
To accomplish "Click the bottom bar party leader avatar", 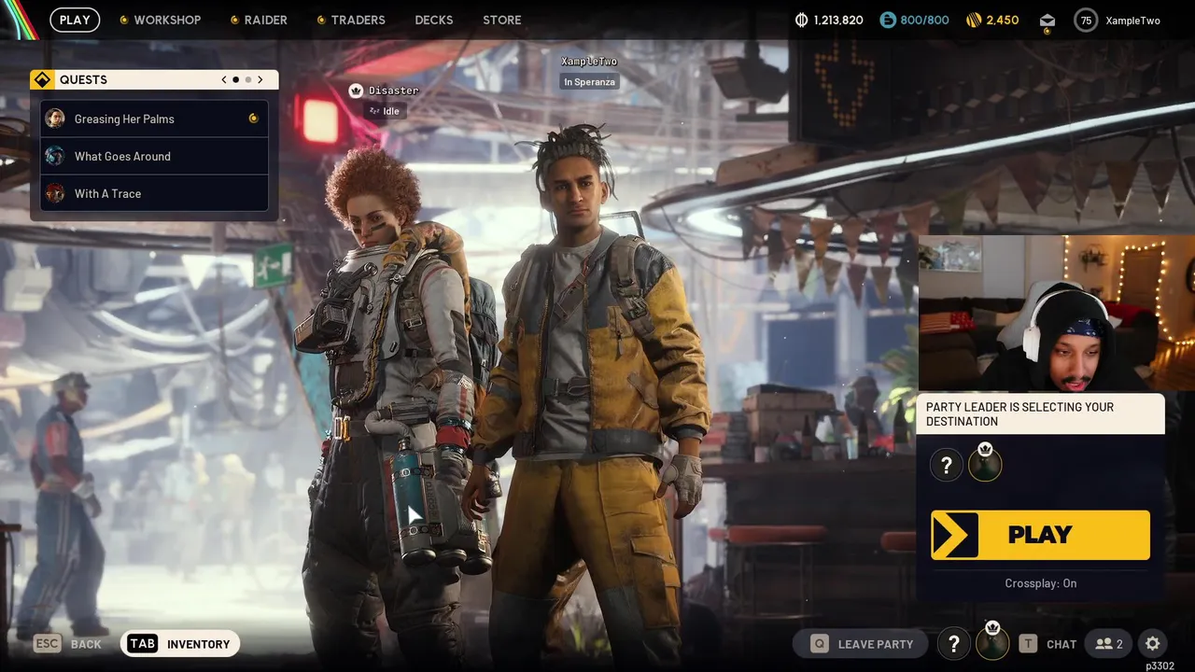I will (x=992, y=642).
